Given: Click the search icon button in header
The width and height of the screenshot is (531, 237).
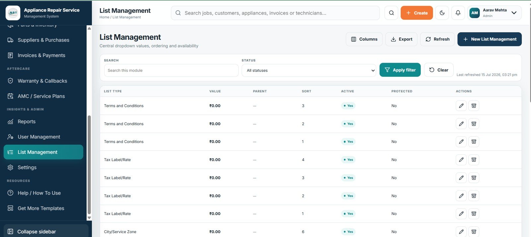Looking at the screenshot, I should pyautogui.click(x=391, y=13).
